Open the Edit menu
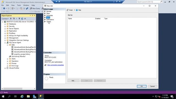Viewport: 176px width, 99px height. (x=7, y=5)
